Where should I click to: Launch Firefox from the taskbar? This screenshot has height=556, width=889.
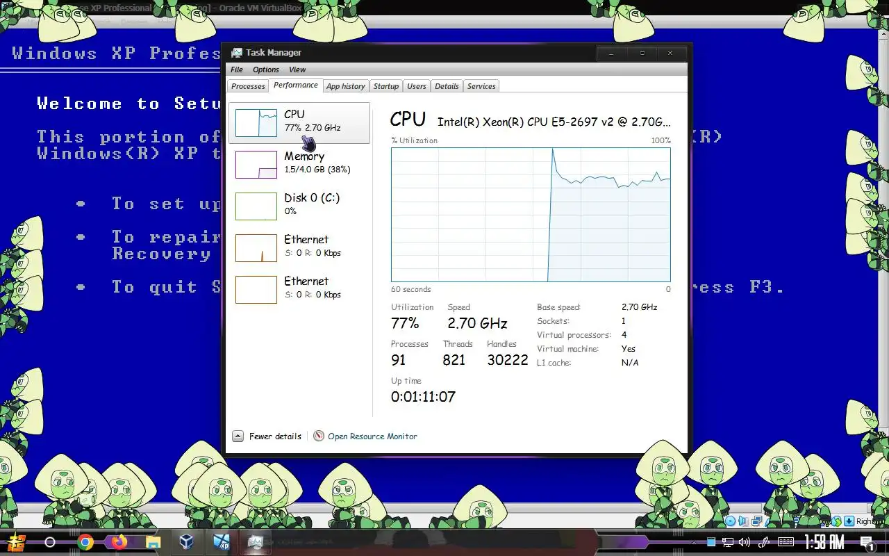pyautogui.click(x=119, y=542)
